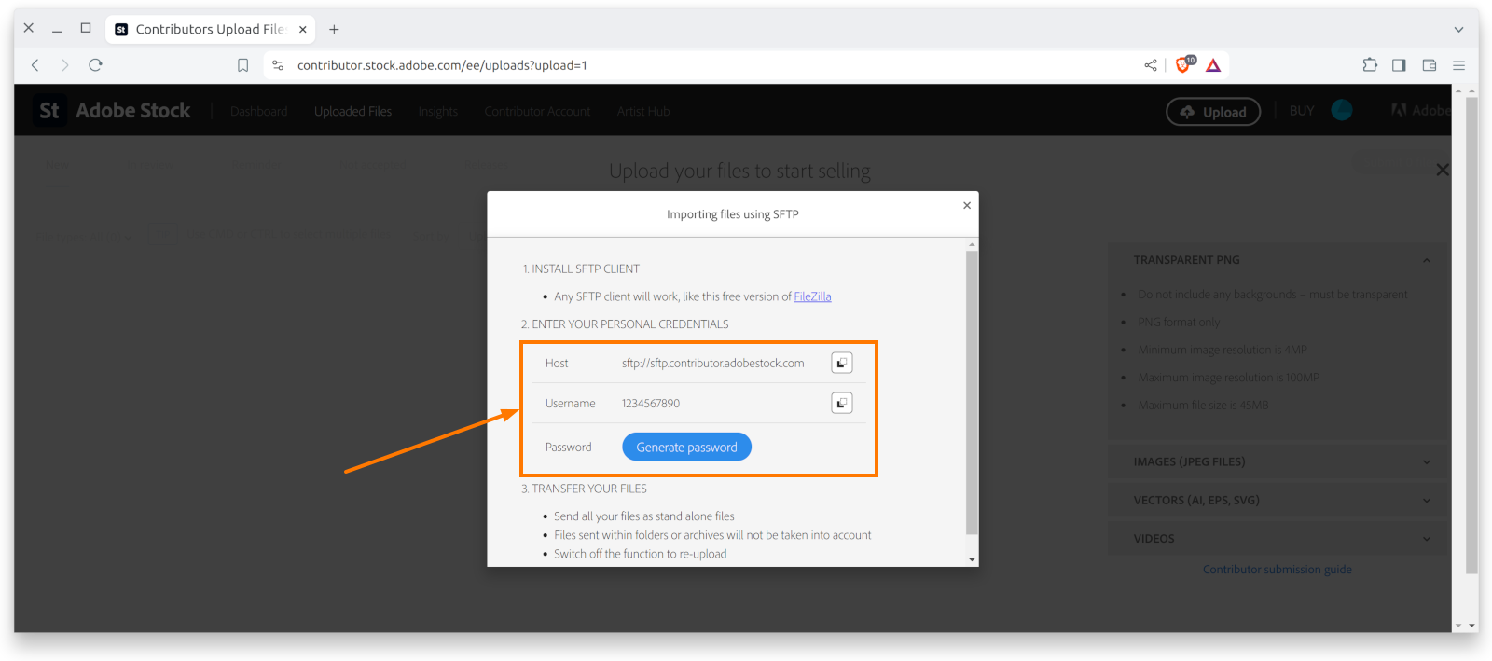Expand the Videos section
This screenshot has height=661, width=1492.
pos(1426,539)
